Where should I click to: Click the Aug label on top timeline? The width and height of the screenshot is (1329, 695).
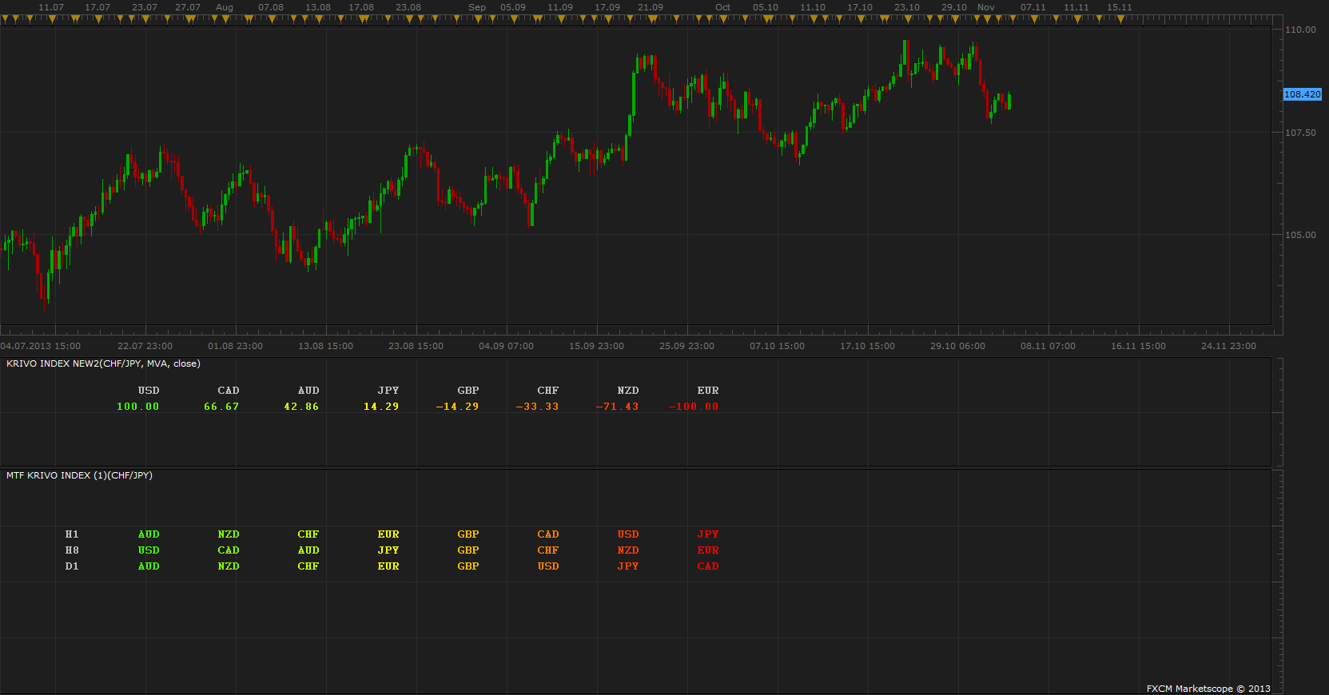pos(225,7)
